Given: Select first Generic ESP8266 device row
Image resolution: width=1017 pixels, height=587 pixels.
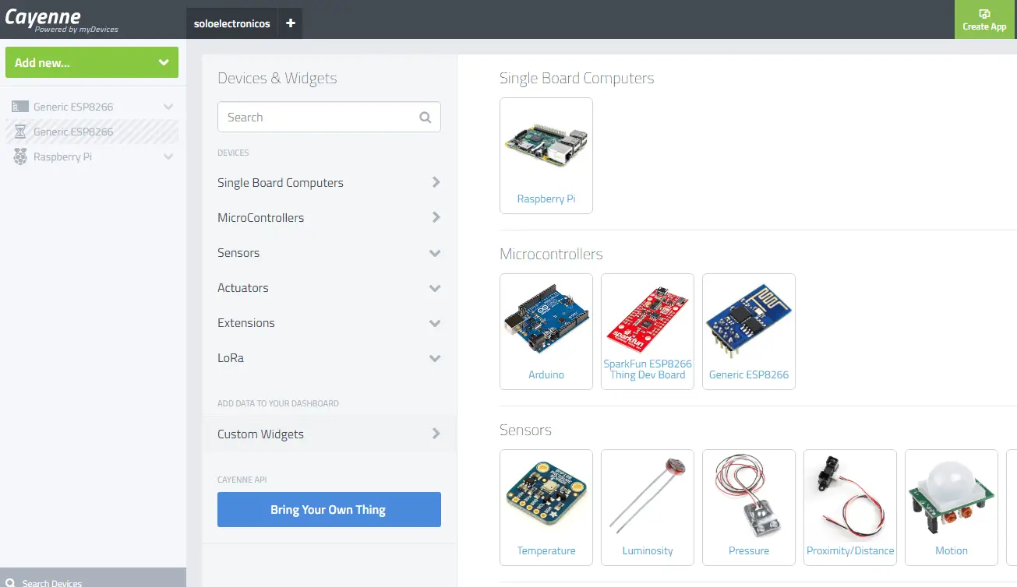Looking at the screenshot, I should point(92,107).
